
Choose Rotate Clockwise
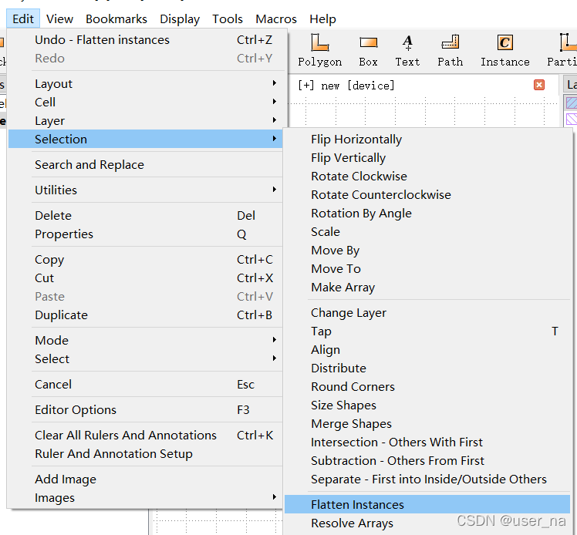pos(427,176)
